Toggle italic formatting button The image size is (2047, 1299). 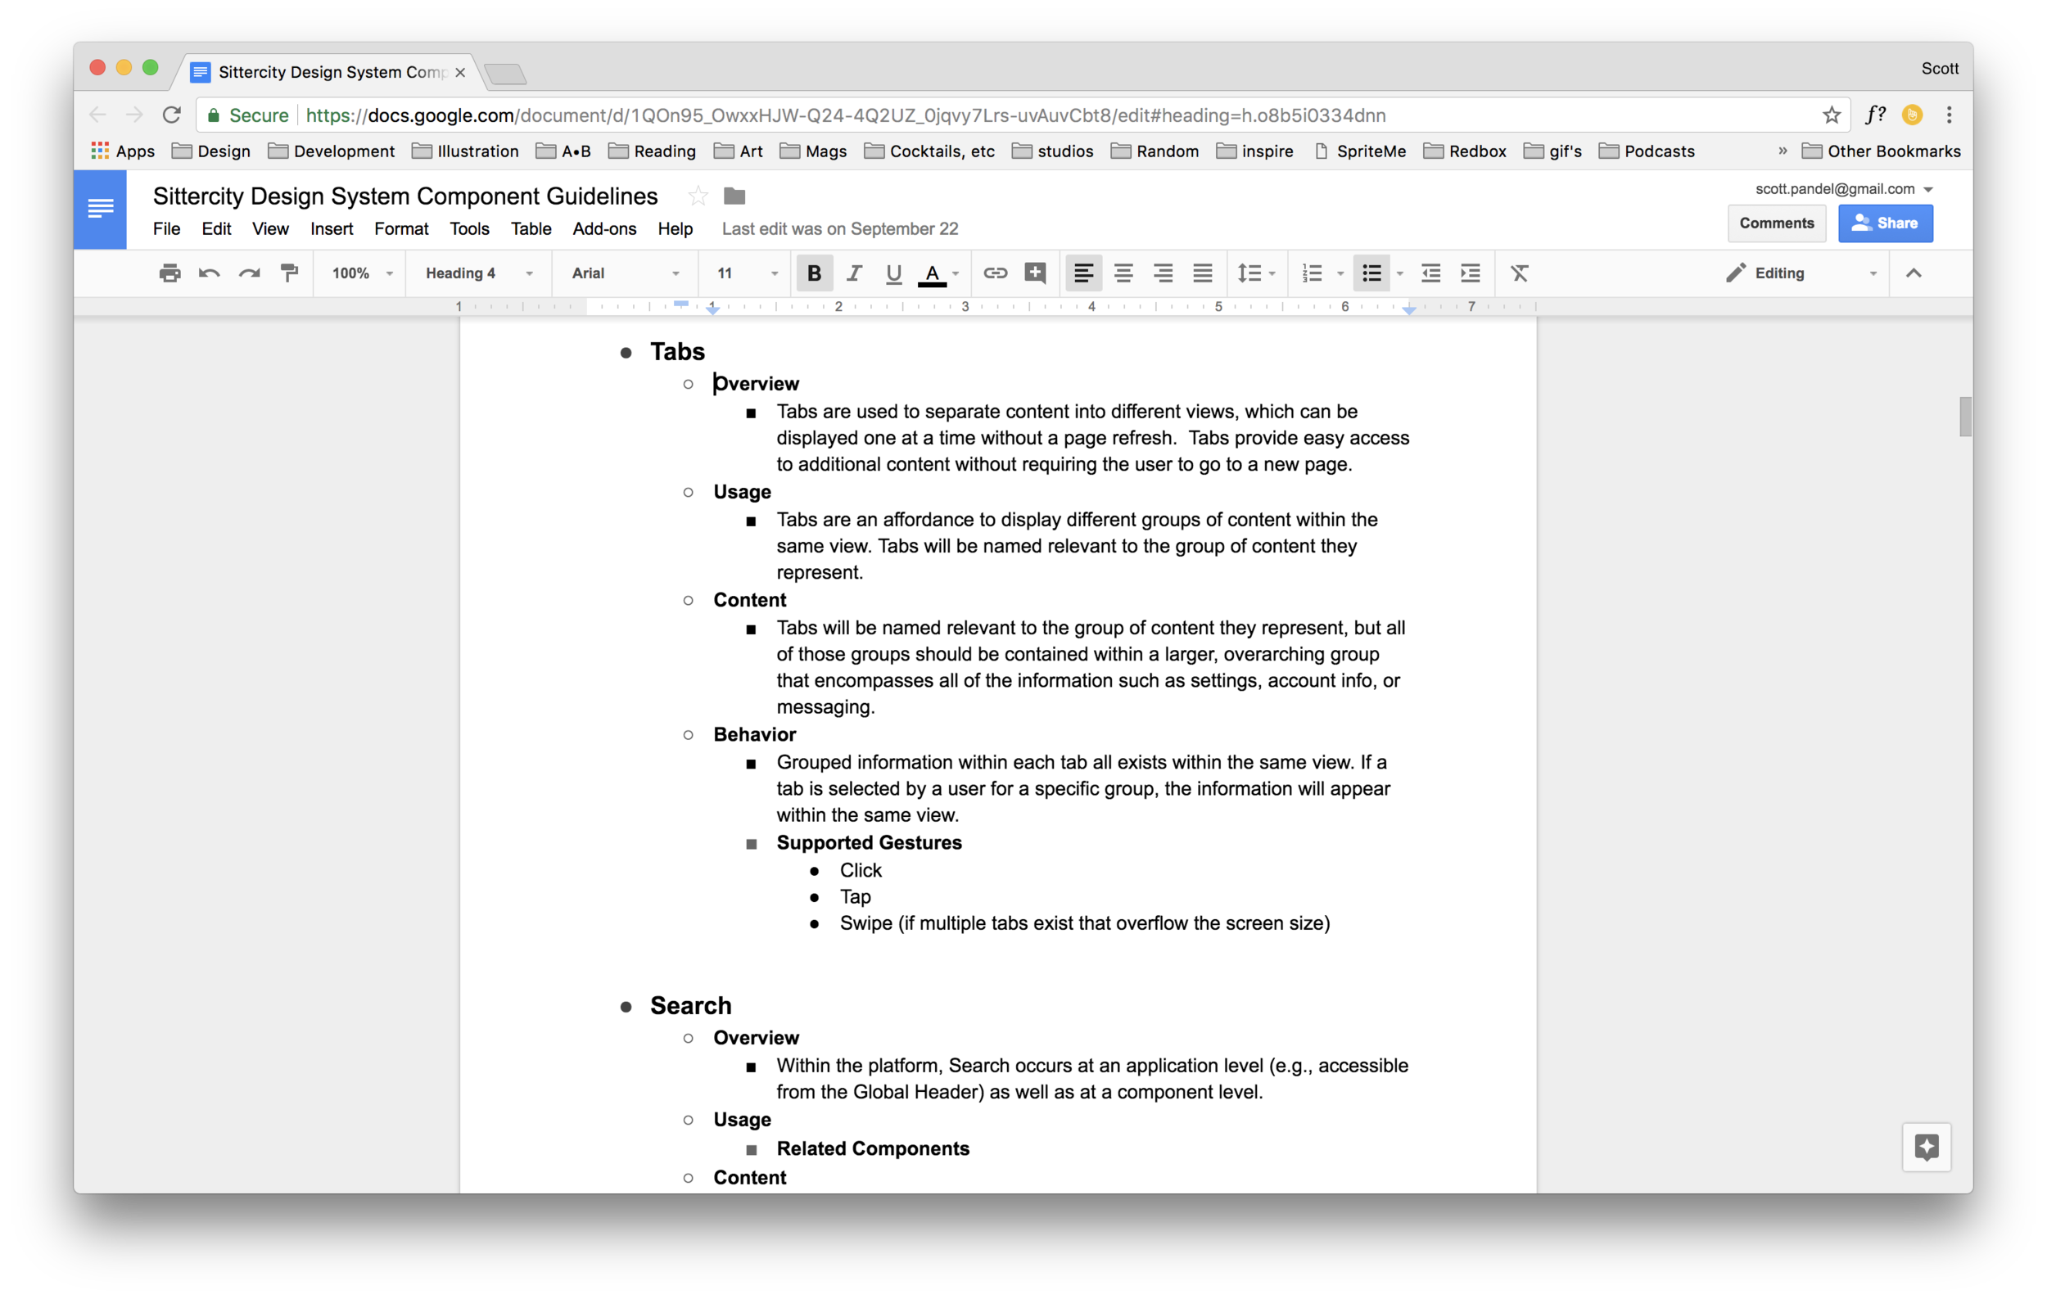(853, 273)
